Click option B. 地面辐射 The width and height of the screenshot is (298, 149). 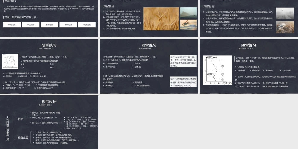(255, 71)
